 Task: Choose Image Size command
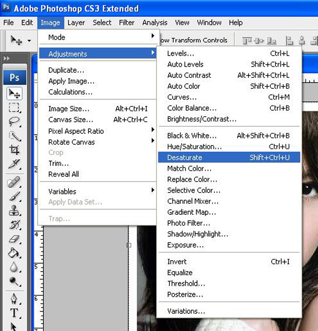pyautogui.click(x=98, y=108)
